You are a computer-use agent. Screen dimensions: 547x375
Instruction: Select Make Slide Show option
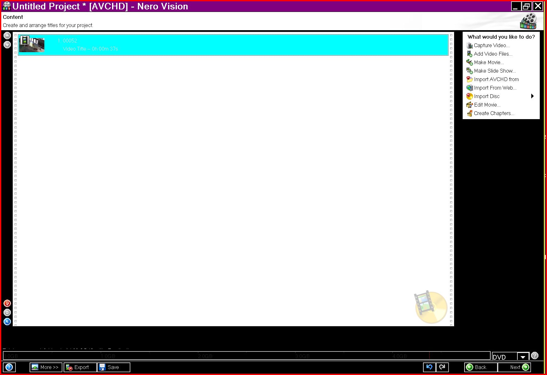pos(494,71)
